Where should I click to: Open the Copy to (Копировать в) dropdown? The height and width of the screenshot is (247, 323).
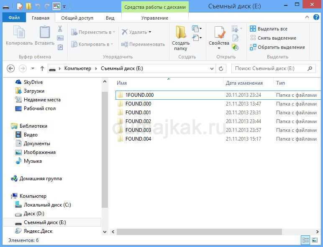tap(92, 44)
